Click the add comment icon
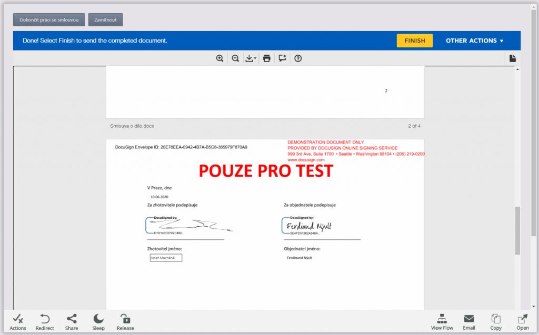Screen dimensions: 539x335 (x=283, y=58)
